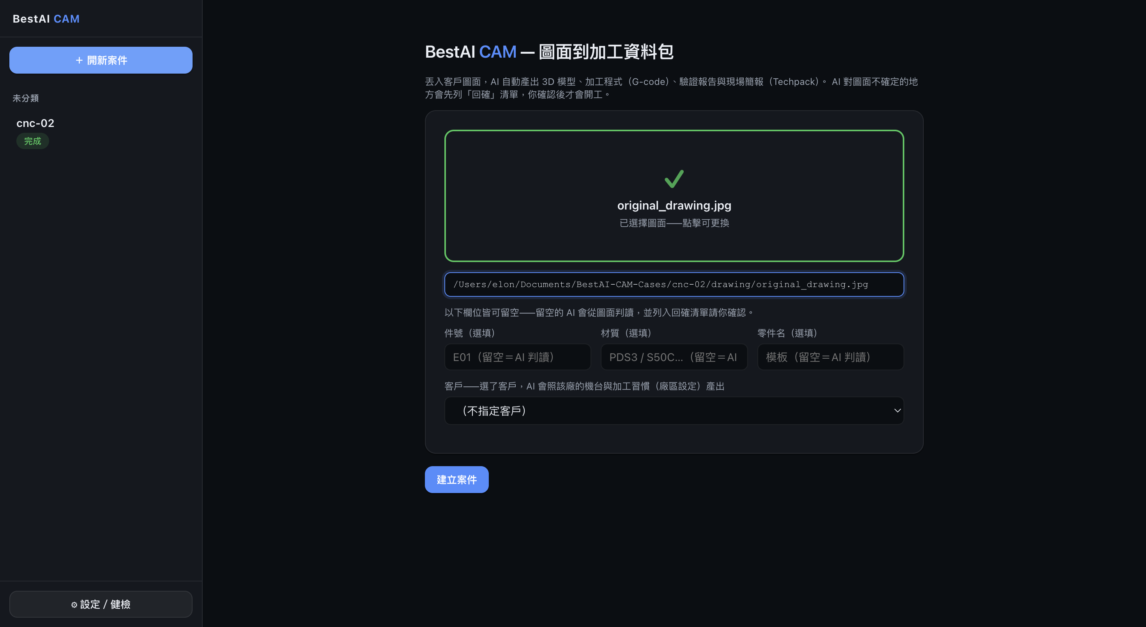Image resolution: width=1146 pixels, height=627 pixels.
Task: Click the green checkmark icon in dropzone
Action: click(x=674, y=179)
